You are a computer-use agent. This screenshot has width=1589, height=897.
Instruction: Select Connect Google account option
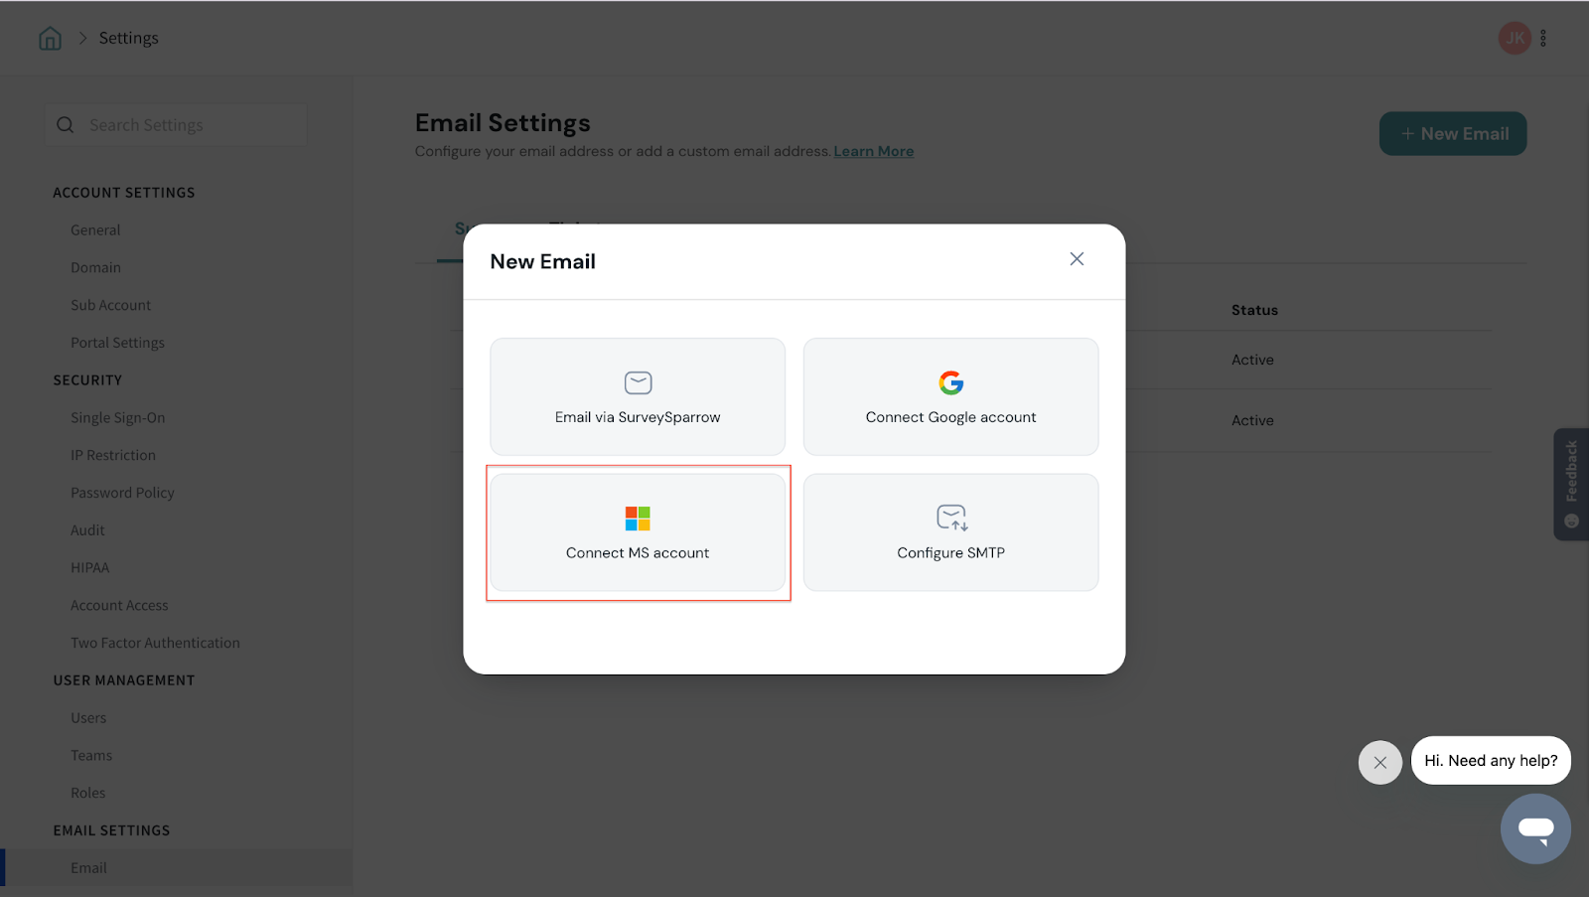click(950, 397)
